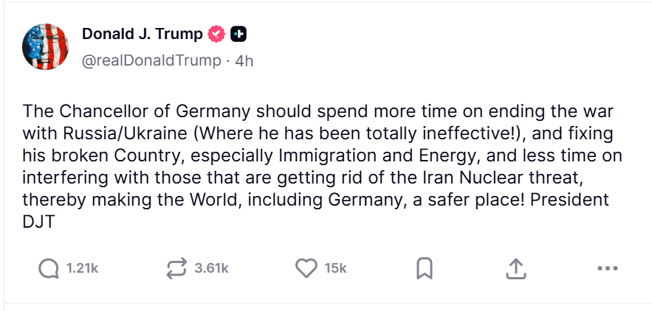Open the reply speech-bubble icon

(x=49, y=268)
